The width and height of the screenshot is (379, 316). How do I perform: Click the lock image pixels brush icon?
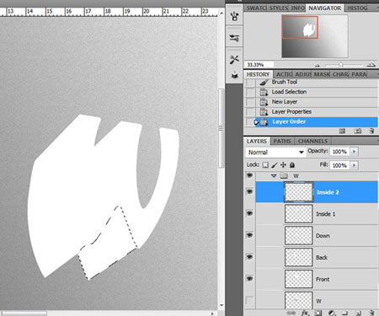point(275,165)
